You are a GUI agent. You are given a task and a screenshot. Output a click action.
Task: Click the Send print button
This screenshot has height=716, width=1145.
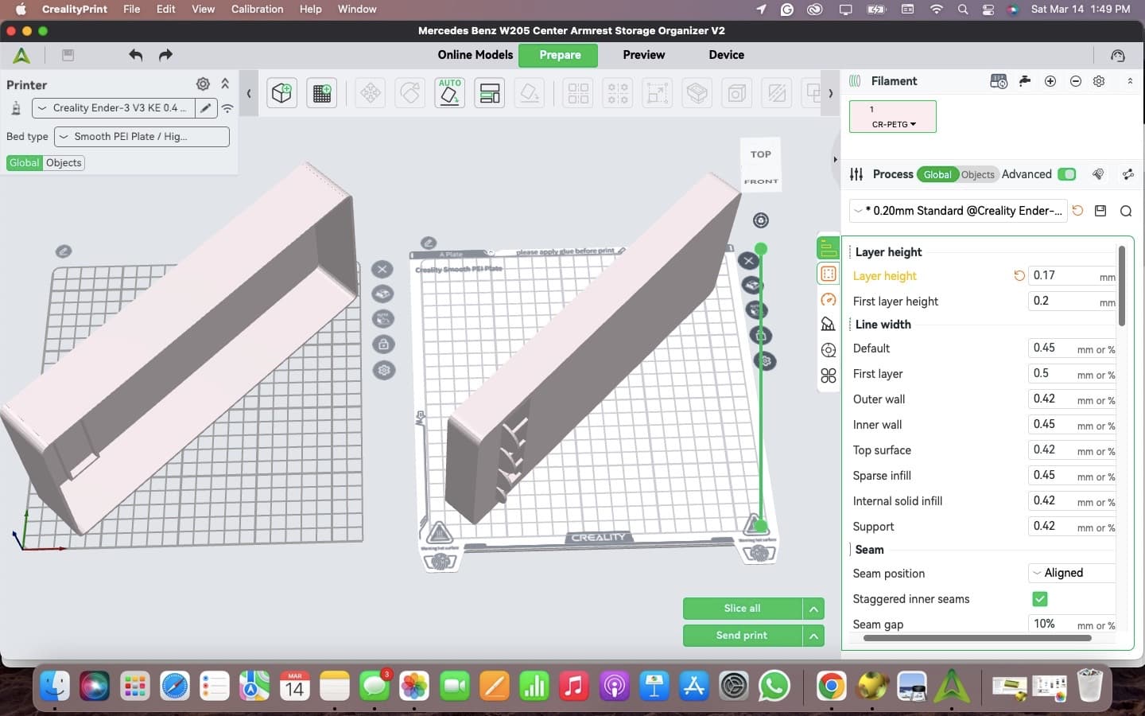pyautogui.click(x=743, y=636)
